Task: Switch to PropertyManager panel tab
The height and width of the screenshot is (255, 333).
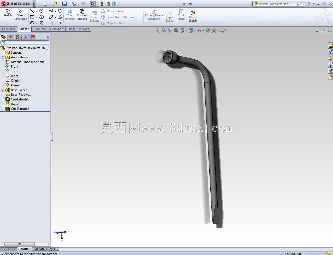Action: pyautogui.click(x=11, y=37)
